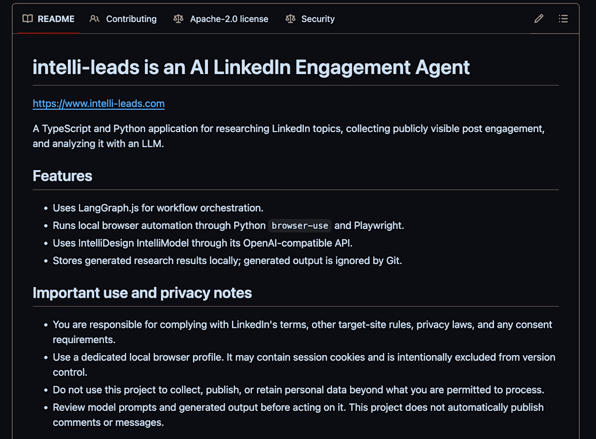Click the Important use and privacy notes heading

pyautogui.click(x=142, y=293)
